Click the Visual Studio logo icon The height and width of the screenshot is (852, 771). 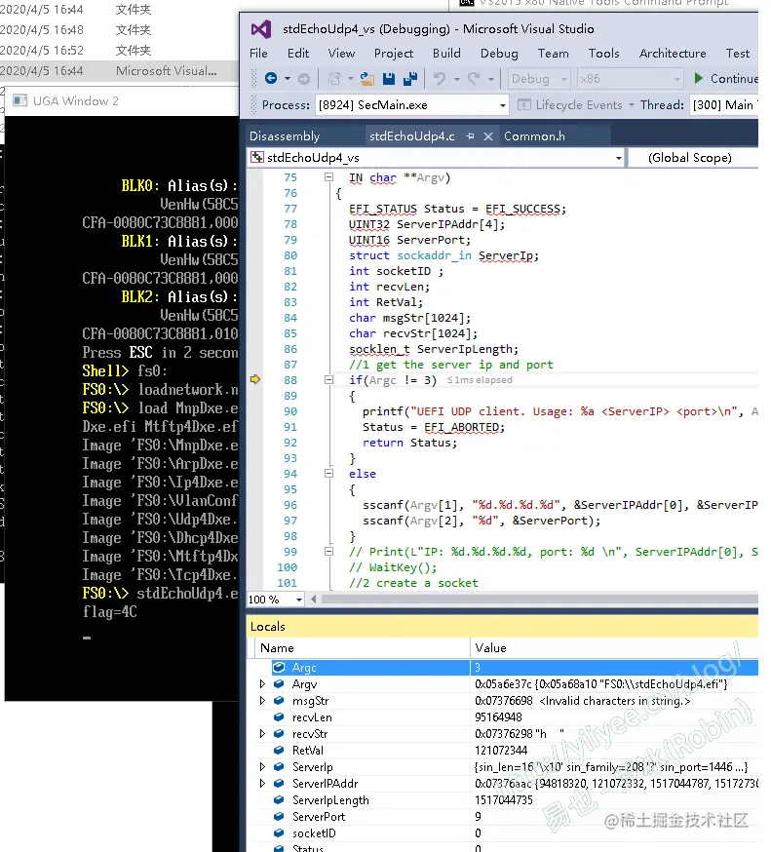click(x=261, y=29)
